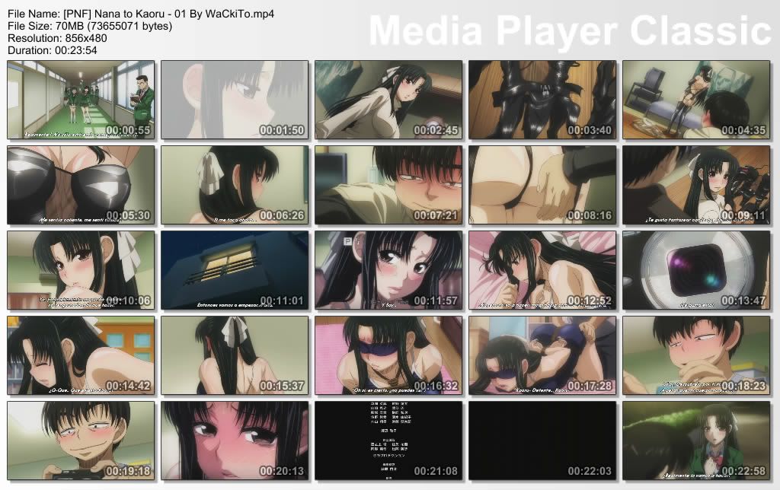Open the thumbnail stamped 00:08:16
Screen dimensions: 780x490
pyautogui.click(x=542, y=185)
